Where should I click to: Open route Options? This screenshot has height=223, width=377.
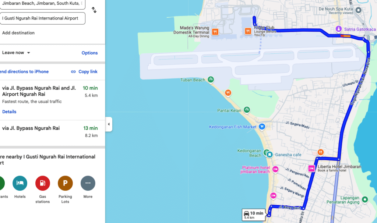(x=89, y=53)
